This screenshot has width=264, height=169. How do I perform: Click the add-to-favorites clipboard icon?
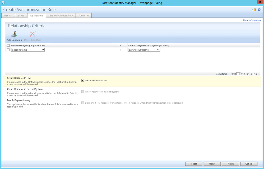pos(254,10)
